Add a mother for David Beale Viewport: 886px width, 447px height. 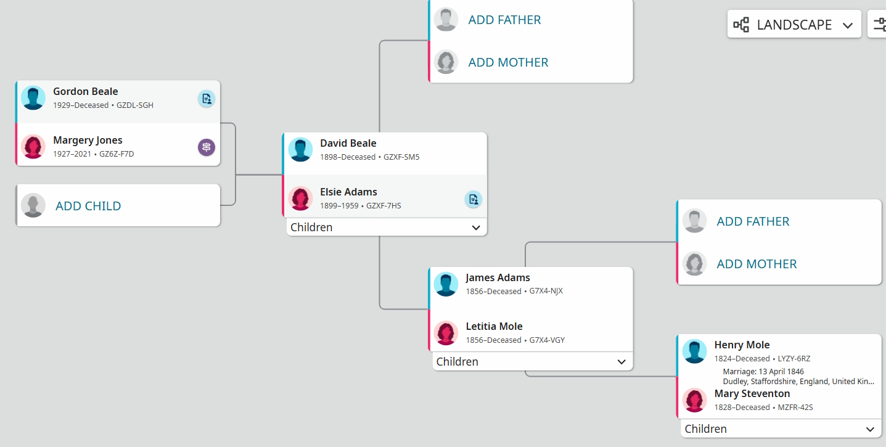click(508, 62)
